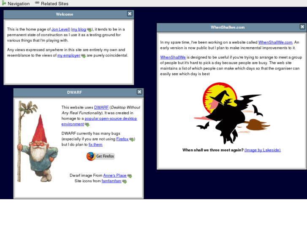Screen dimensions: 307x230
Task: Click external link icon after famfamfam
Action: (124, 181)
